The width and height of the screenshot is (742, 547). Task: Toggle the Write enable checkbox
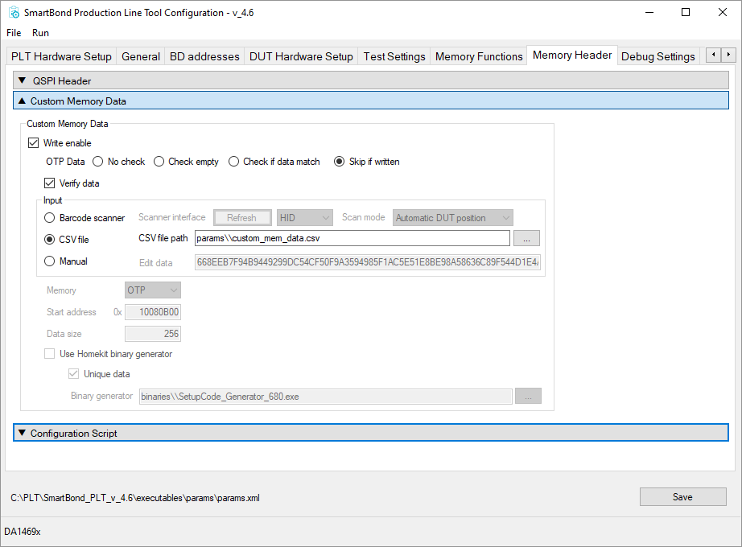pos(33,143)
